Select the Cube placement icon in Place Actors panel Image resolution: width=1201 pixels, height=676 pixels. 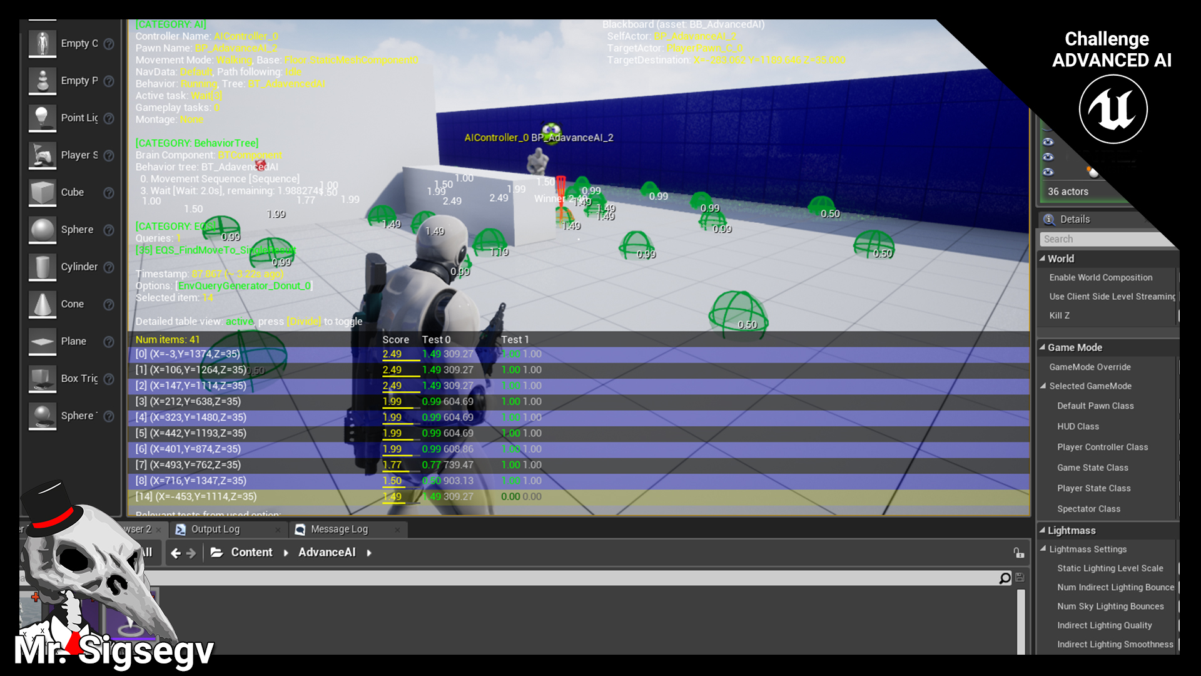pos(42,192)
